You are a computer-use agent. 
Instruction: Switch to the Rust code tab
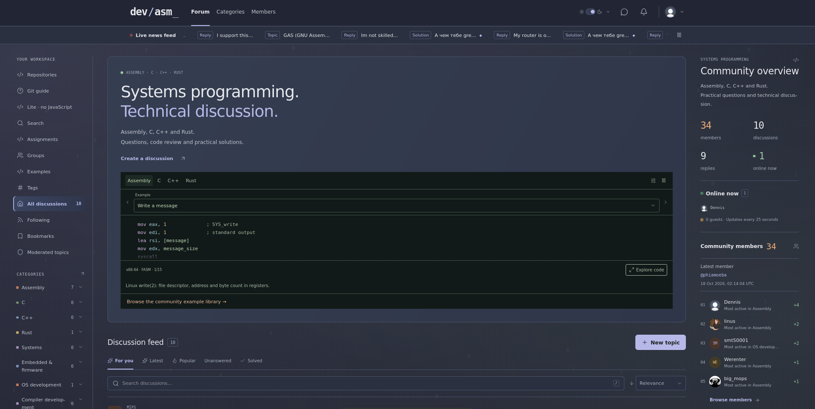point(191,181)
